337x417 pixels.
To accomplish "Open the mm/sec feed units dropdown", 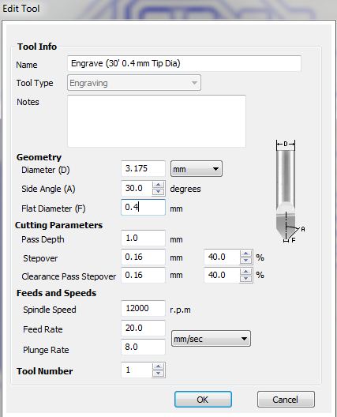I will pyautogui.click(x=211, y=339).
